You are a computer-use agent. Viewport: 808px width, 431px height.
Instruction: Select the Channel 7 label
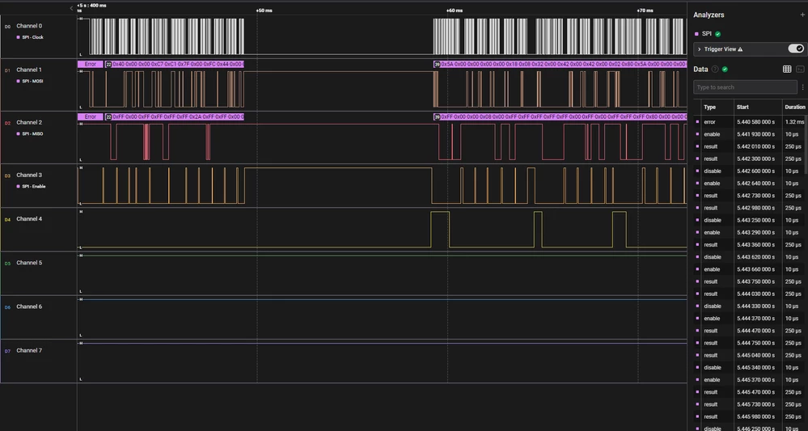29,350
